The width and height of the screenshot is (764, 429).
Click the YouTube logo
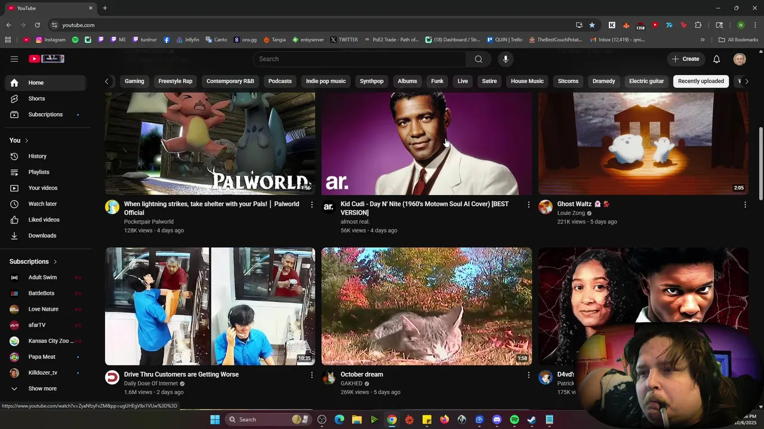[47, 59]
